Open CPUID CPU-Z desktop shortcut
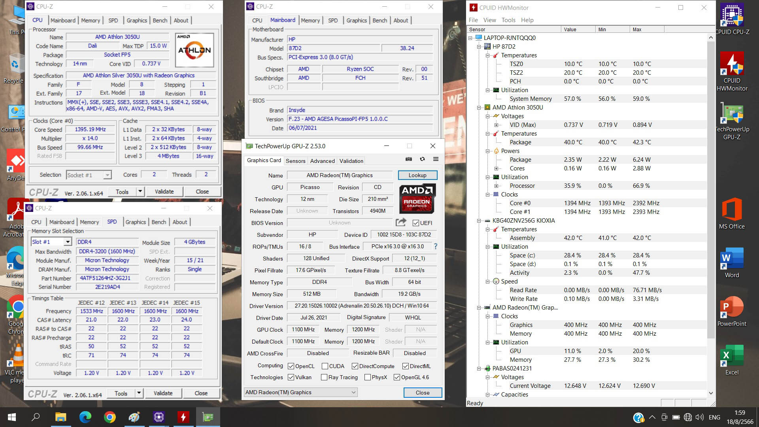The image size is (759, 427). (732, 19)
